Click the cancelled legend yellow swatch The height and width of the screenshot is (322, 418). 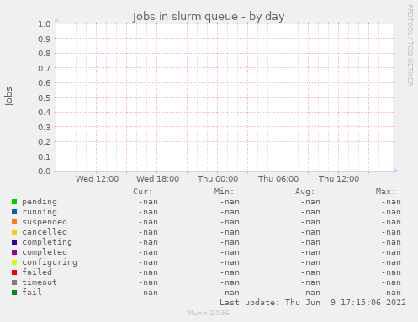14,232
